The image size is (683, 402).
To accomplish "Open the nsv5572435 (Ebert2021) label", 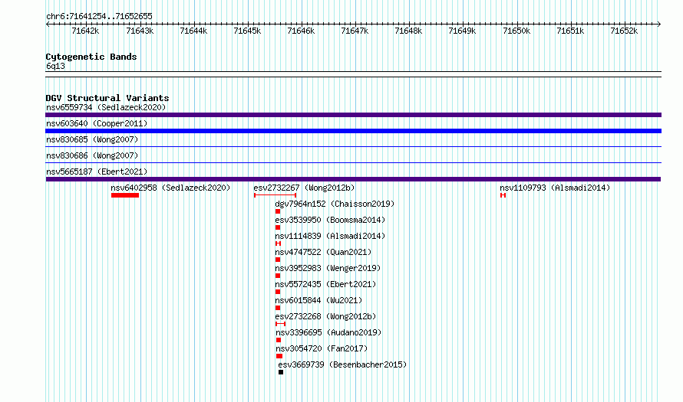I will (x=325, y=284).
